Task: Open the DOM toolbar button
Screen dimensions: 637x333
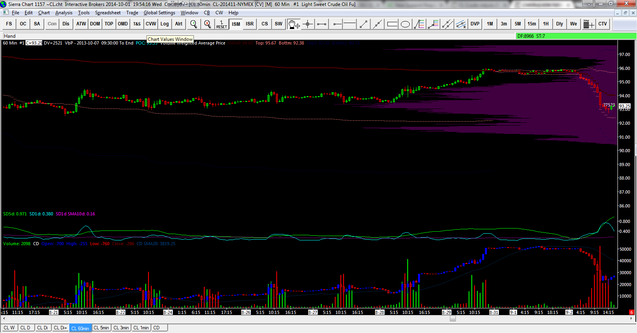Action: [x=95, y=24]
